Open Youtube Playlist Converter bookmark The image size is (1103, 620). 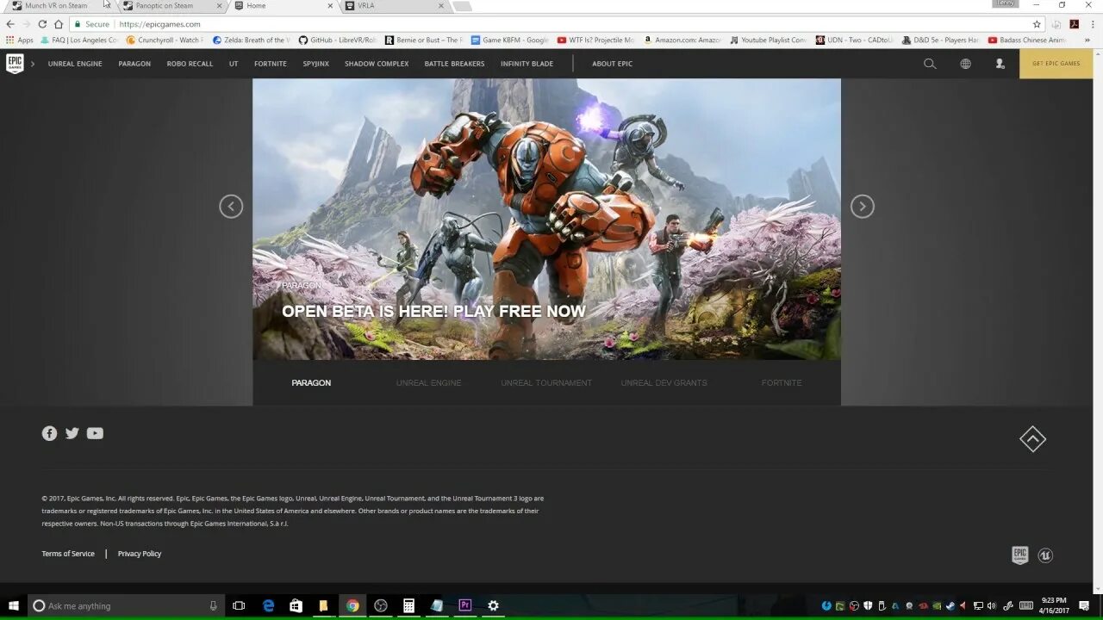click(768, 40)
